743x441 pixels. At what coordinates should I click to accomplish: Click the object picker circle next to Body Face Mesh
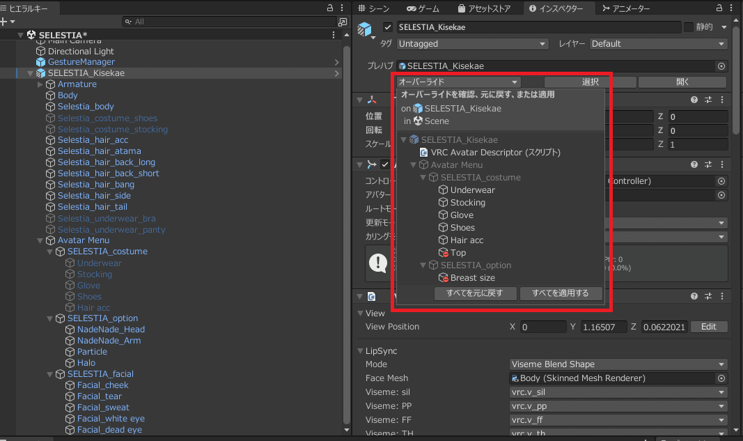coord(720,378)
